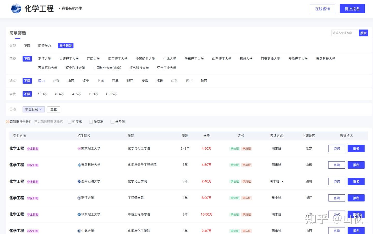Filter by 江苏科技大学 school
The image size is (373, 234).
tap(139, 68)
